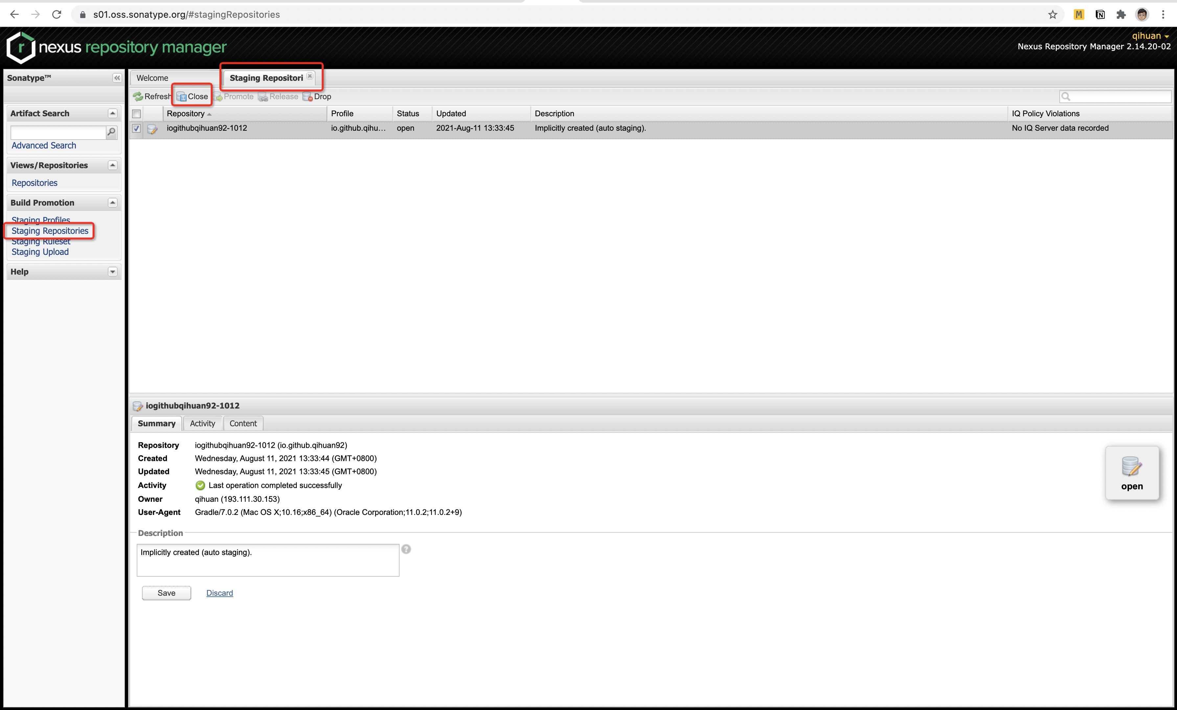The width and height of the screenshot is (1177, 710).
Task: Expand the Help section
Action: 113,272
